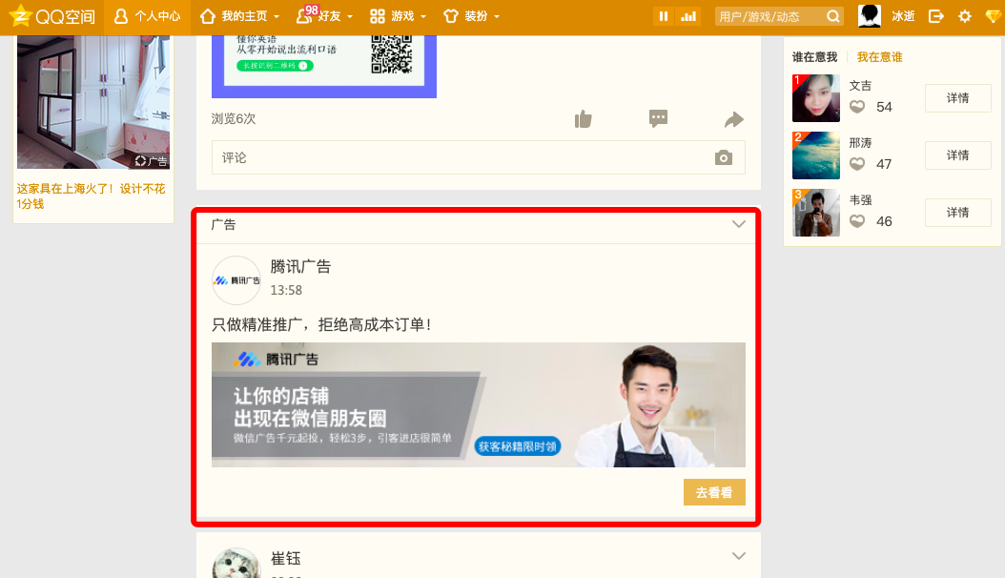Open settings gear icon
Screen dimensions: 1005x578
pos(965,16)
